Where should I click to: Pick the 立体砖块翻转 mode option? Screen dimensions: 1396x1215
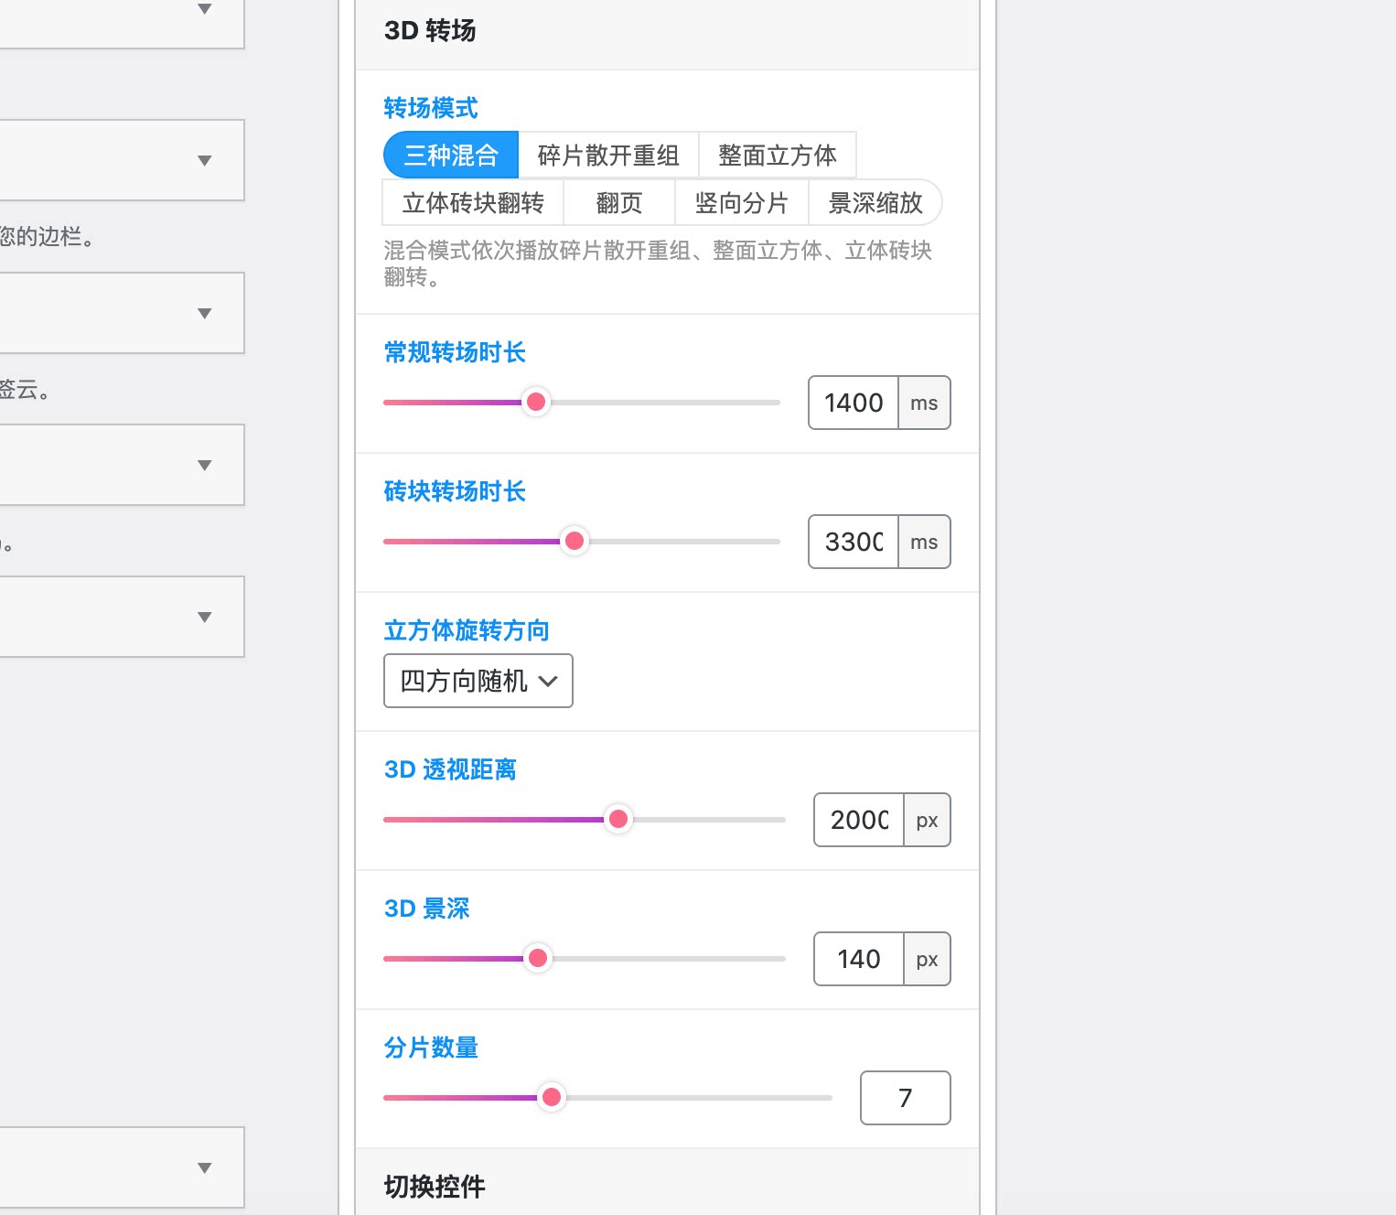[473, 202]
